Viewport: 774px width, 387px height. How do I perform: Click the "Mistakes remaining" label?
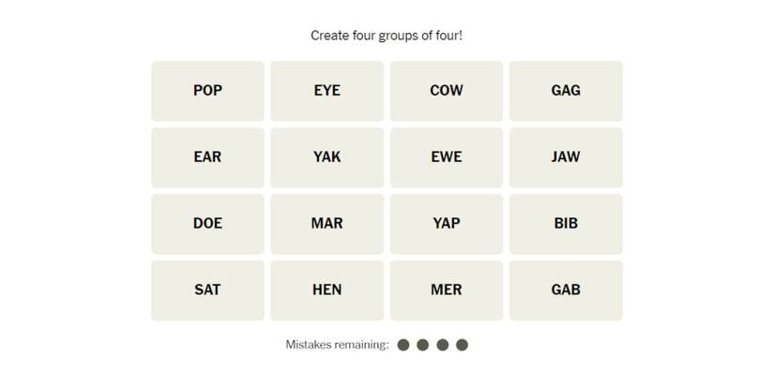pyautogui.click(x=337, y=345)
